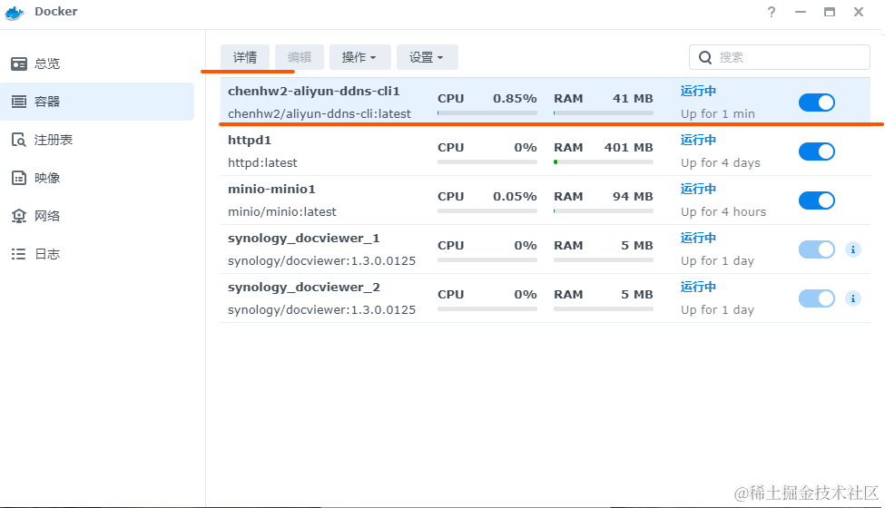Image resolution: width=885 pixels, height=508 pixels.
Task: Maximize the Docker window
Action: coord(829,12)
